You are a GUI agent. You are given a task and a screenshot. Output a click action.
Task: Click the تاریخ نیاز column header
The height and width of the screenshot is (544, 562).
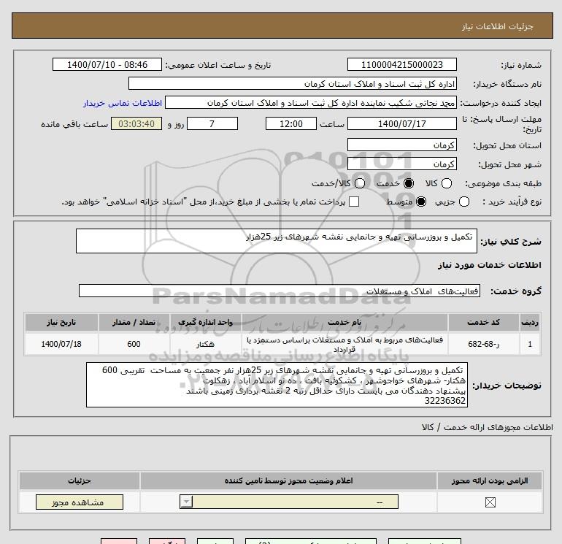tap(61, 322)
